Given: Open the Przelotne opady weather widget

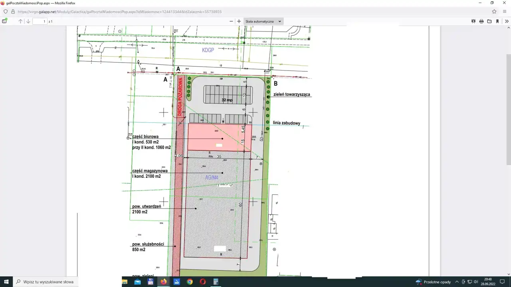Looking at the screenshot, I should tap(433, 282).
